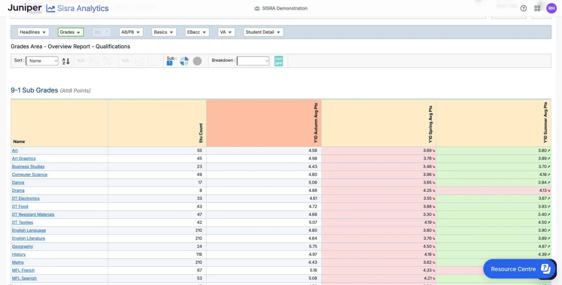Click the 9-1 Sub Grades heading

34,90
